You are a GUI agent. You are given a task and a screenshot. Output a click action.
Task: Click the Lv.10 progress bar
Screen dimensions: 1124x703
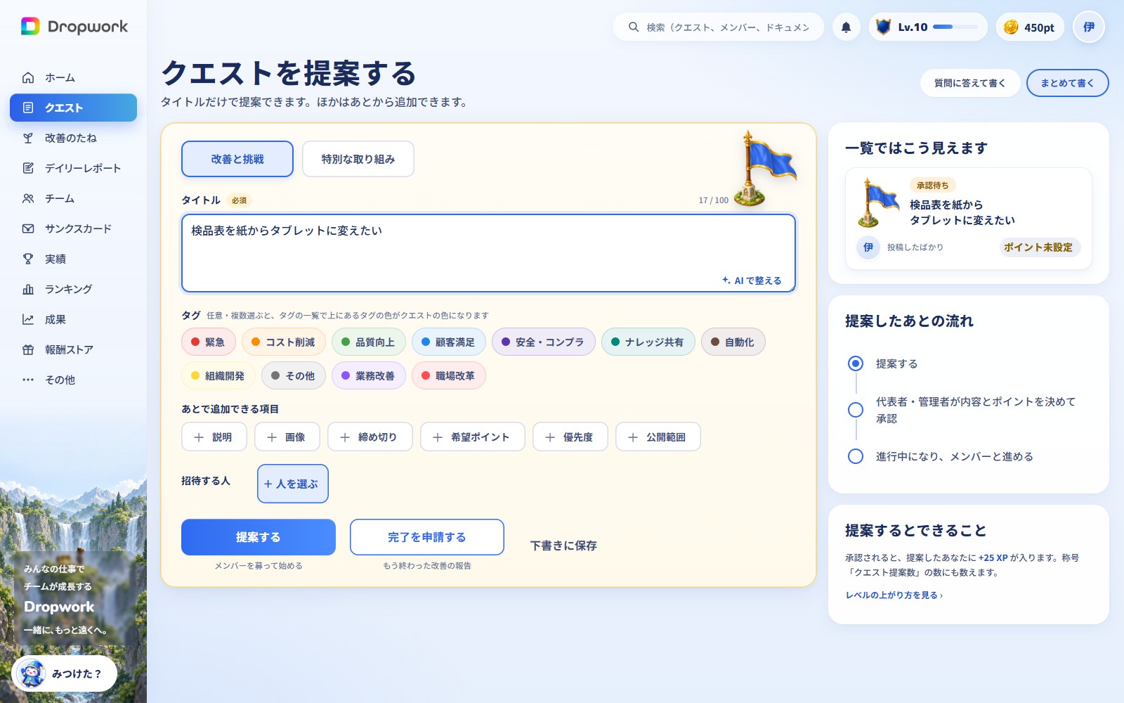955,27
